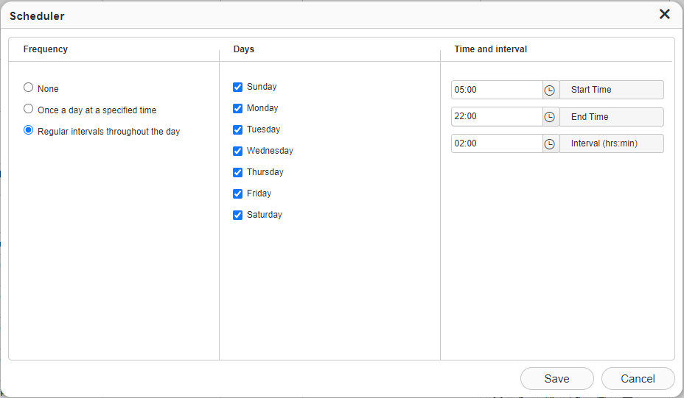Click the Interval (hrs:min) label box
Image resolution: width=684 pixels, height=398 pixels.
click(x=612, y=143)
